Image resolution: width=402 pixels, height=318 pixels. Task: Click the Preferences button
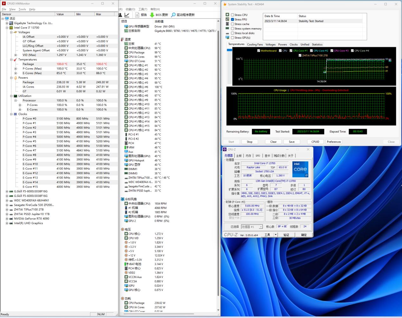[334, 142]
